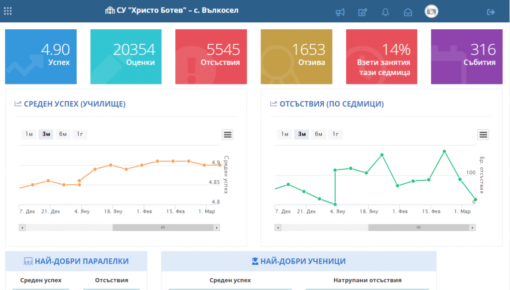
Task: Open the notifications bell icon
Action: coord(385,12)
